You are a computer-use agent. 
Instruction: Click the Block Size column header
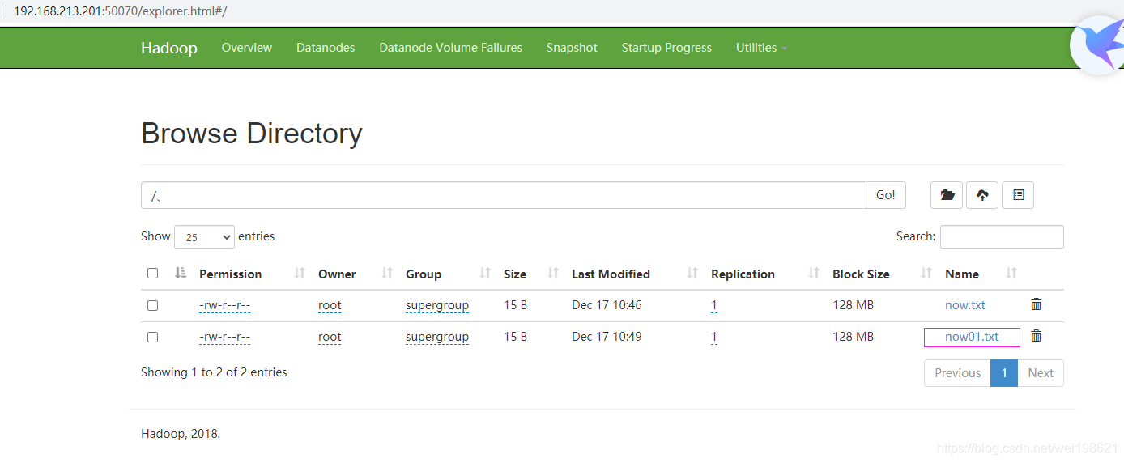861,274
